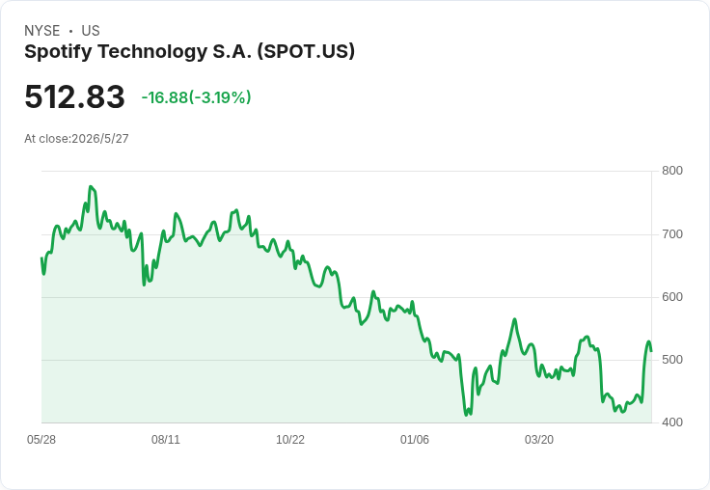Click the 10/22 date axis label
Image resolution: width=710 pixels, height=490 pixels.
point(290,439)
